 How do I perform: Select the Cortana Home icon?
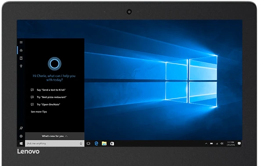21,50
